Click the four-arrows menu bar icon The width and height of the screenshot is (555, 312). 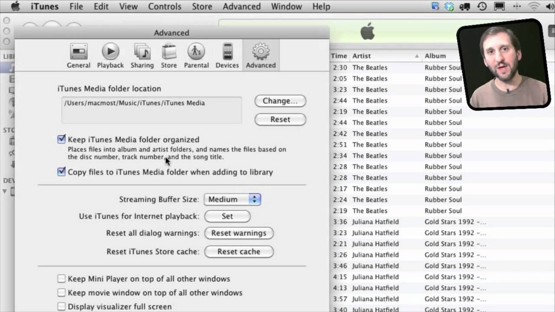[517, 6]
